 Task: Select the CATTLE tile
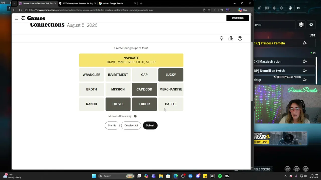click(171, 104)
